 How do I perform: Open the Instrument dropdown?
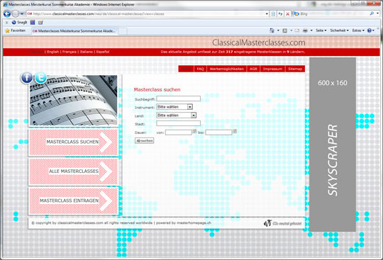coord(174,107)
